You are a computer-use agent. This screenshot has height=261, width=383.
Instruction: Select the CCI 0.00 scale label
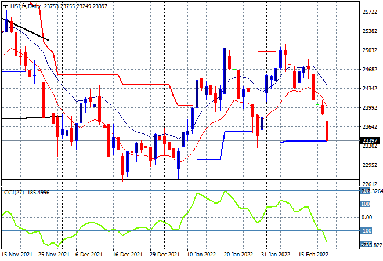pos(367,217)
